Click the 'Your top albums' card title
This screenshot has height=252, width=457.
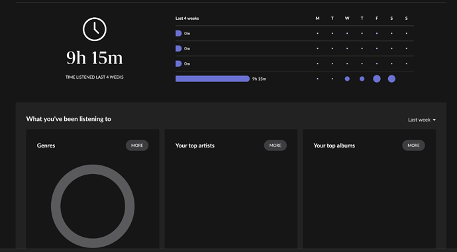(x=334, y=146)
